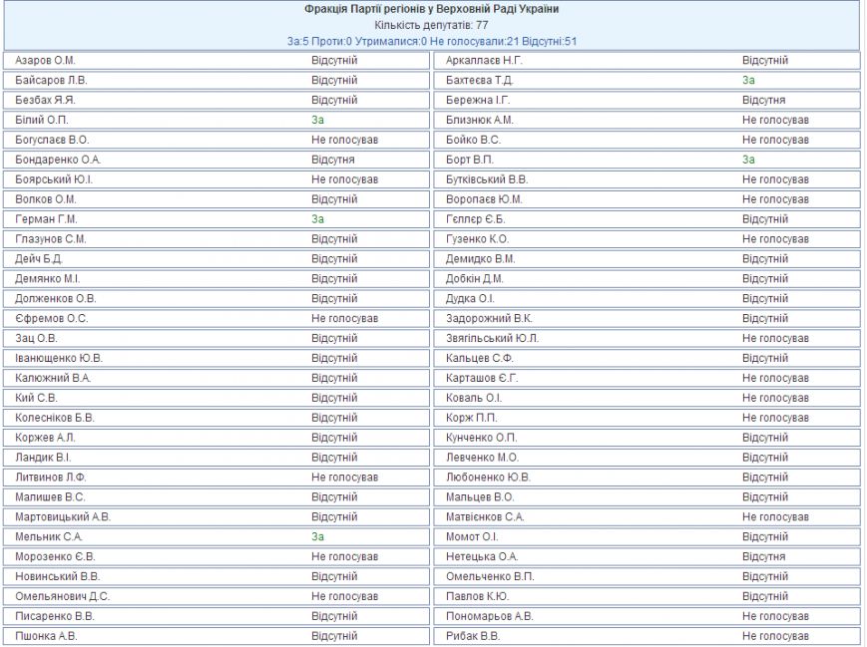Click the name Левченко М.О.

tap(482, 458)
